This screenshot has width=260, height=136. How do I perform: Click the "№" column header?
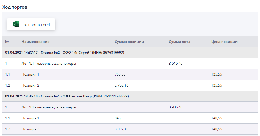click(x=7, y=42)
